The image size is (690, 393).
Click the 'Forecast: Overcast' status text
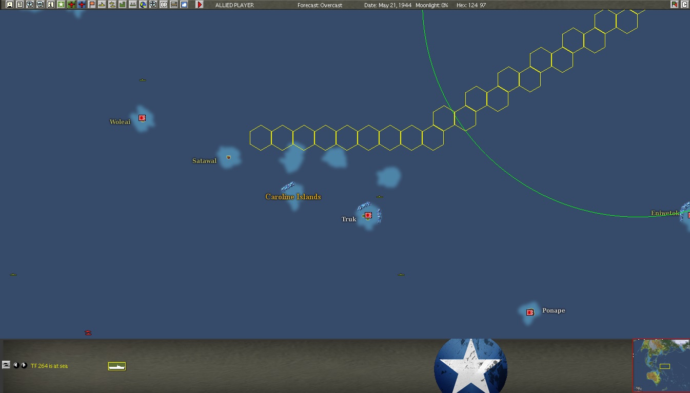coord(320,5)
